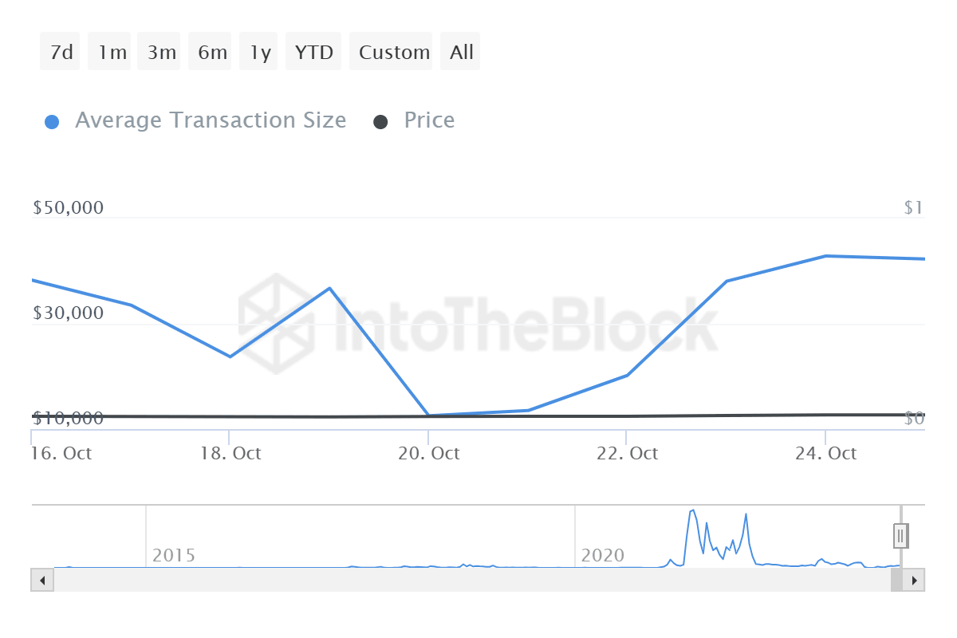The image size is (957, 638).
Task: Click the 20. Oct axis label
Action: 429,453
